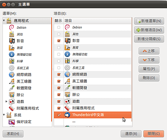
Task: Enable the 無障礙功能 show checkbox
Action: [59, 54]
